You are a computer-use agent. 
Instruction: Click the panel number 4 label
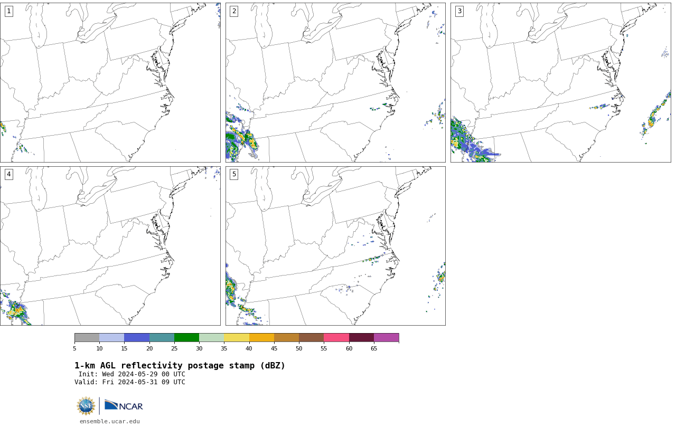click(8, 174)
